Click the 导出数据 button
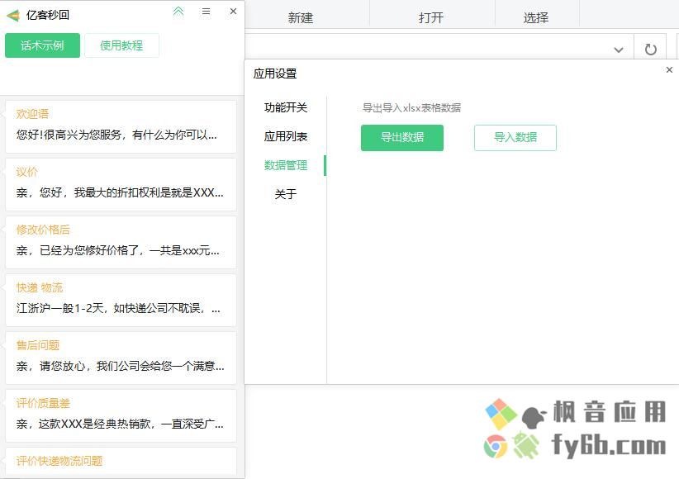 402,138
